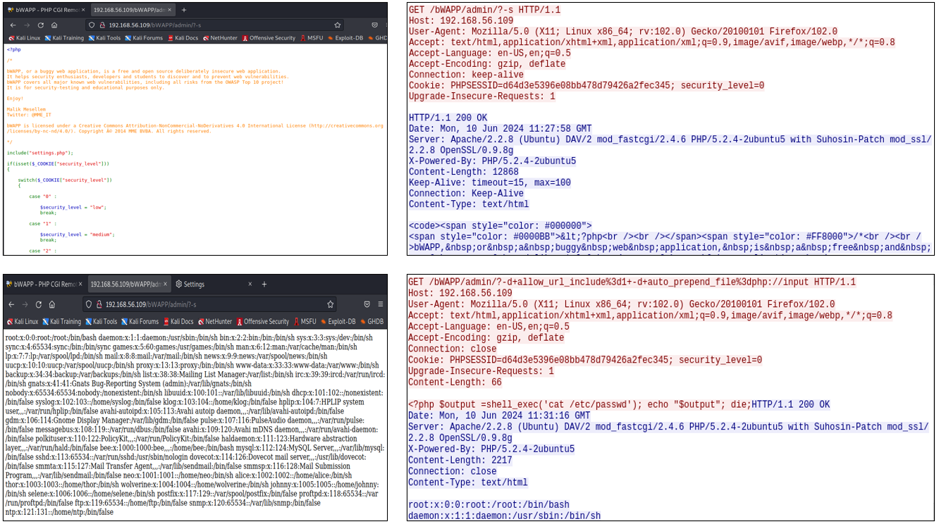Close the bWAPP tab in top browser

83,10
